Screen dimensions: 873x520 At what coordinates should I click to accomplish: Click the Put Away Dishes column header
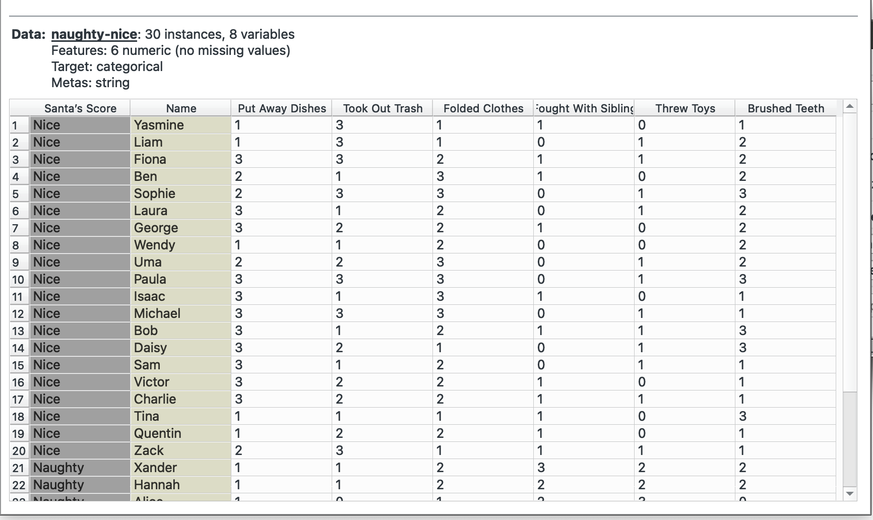tap(282, 108)
